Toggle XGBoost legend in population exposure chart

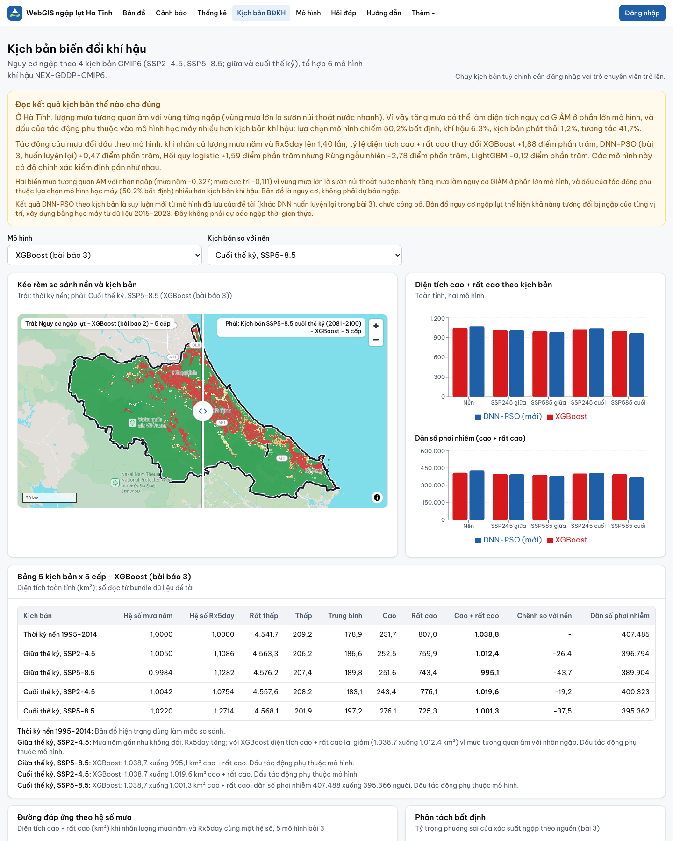[x=567, y=540]
